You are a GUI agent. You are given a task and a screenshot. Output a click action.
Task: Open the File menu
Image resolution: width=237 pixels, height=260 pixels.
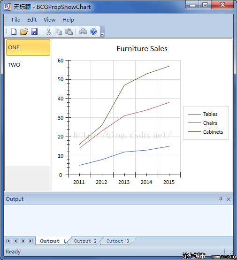[16, 20]
